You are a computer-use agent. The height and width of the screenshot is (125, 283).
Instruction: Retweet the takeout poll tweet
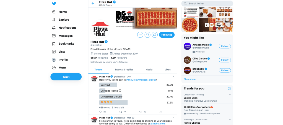click(x=121, y=112)
